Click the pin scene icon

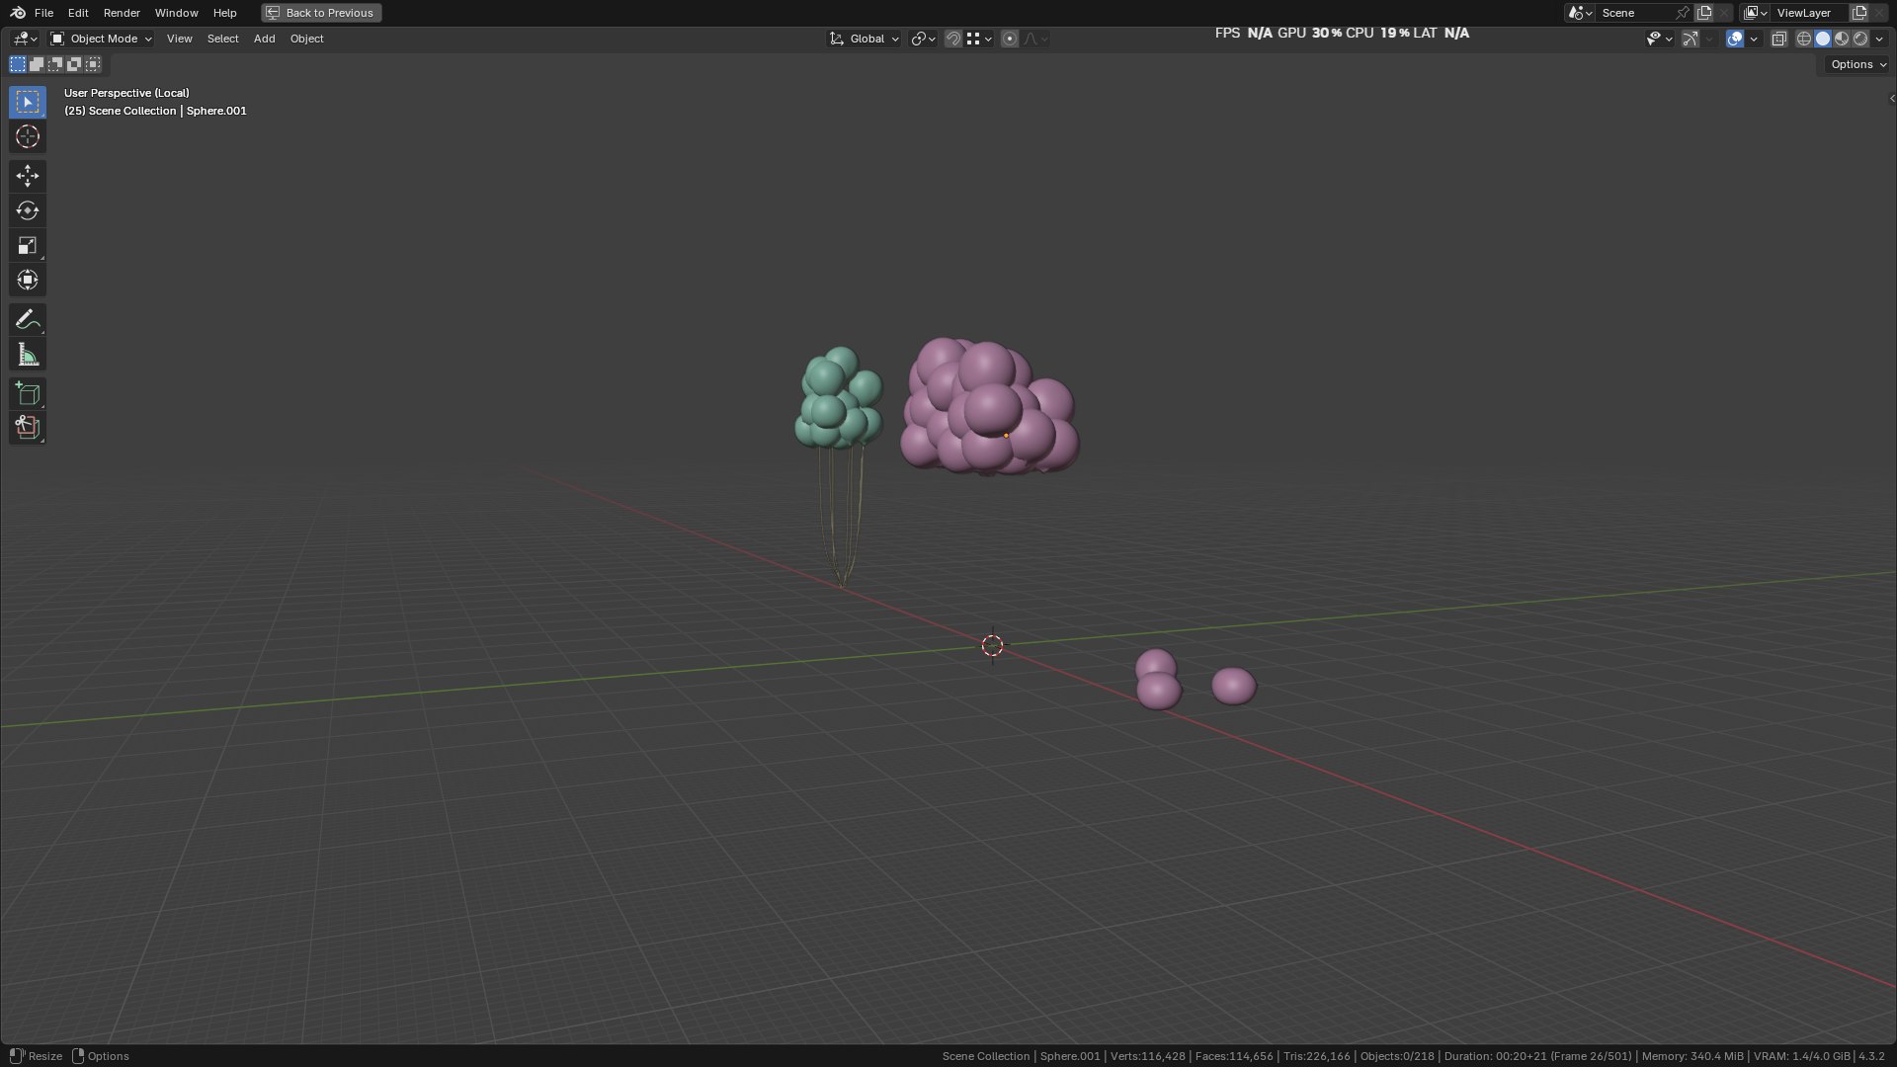click(x=1683, y=13)
